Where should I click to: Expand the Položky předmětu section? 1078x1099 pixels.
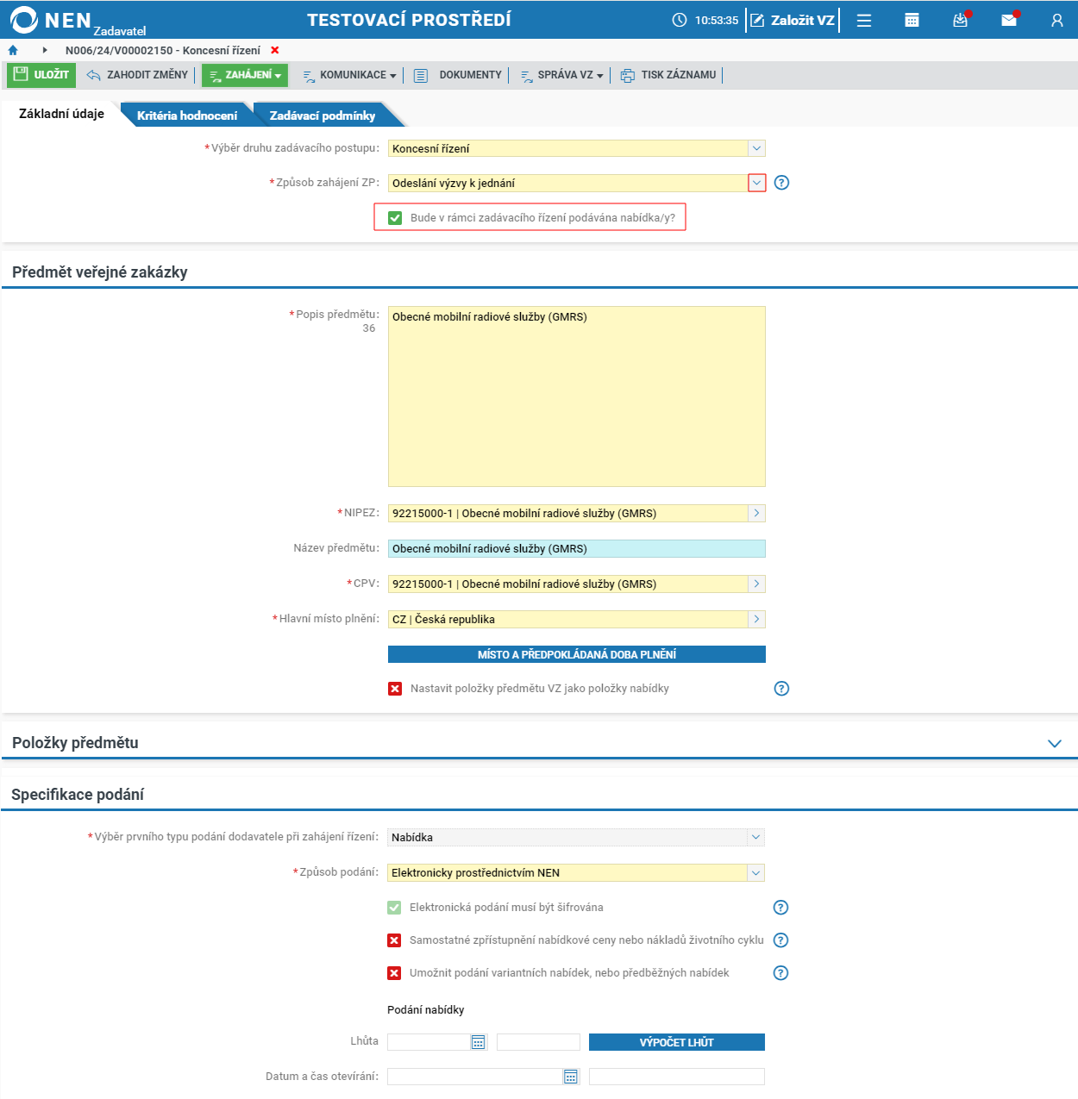pyautogui.click(x=1054, y=743)
